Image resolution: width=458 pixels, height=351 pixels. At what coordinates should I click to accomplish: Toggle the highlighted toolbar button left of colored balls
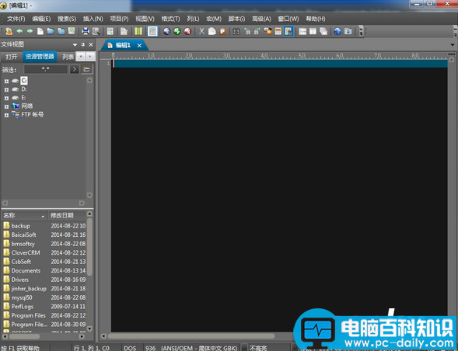[x=152, y=31]
